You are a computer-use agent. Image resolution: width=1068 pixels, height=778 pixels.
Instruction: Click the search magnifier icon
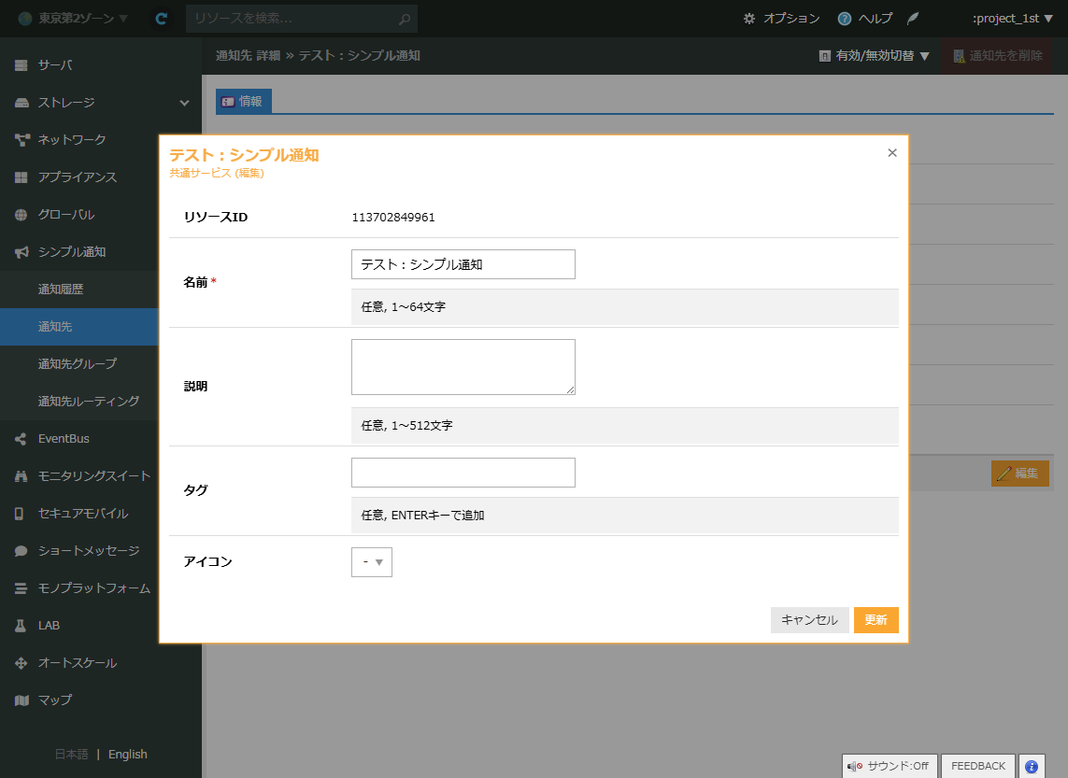404,19
